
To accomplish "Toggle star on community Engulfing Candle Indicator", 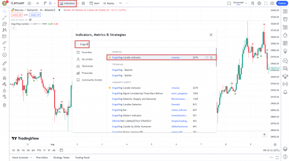I will tap(110, 88).
